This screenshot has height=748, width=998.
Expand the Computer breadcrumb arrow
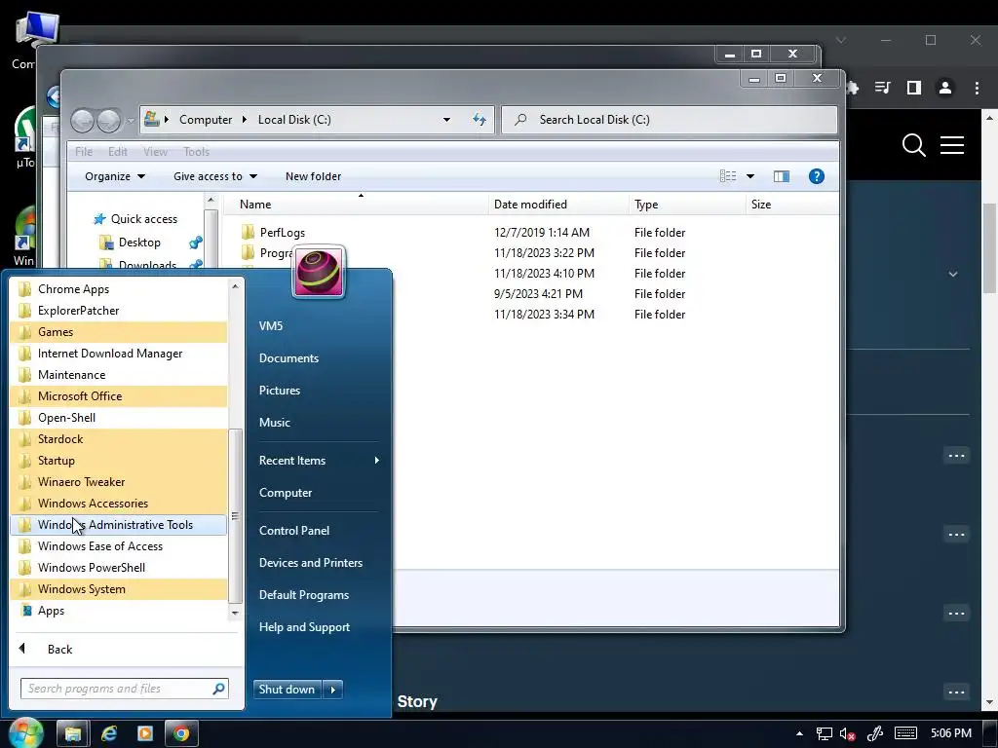(244, 120)
